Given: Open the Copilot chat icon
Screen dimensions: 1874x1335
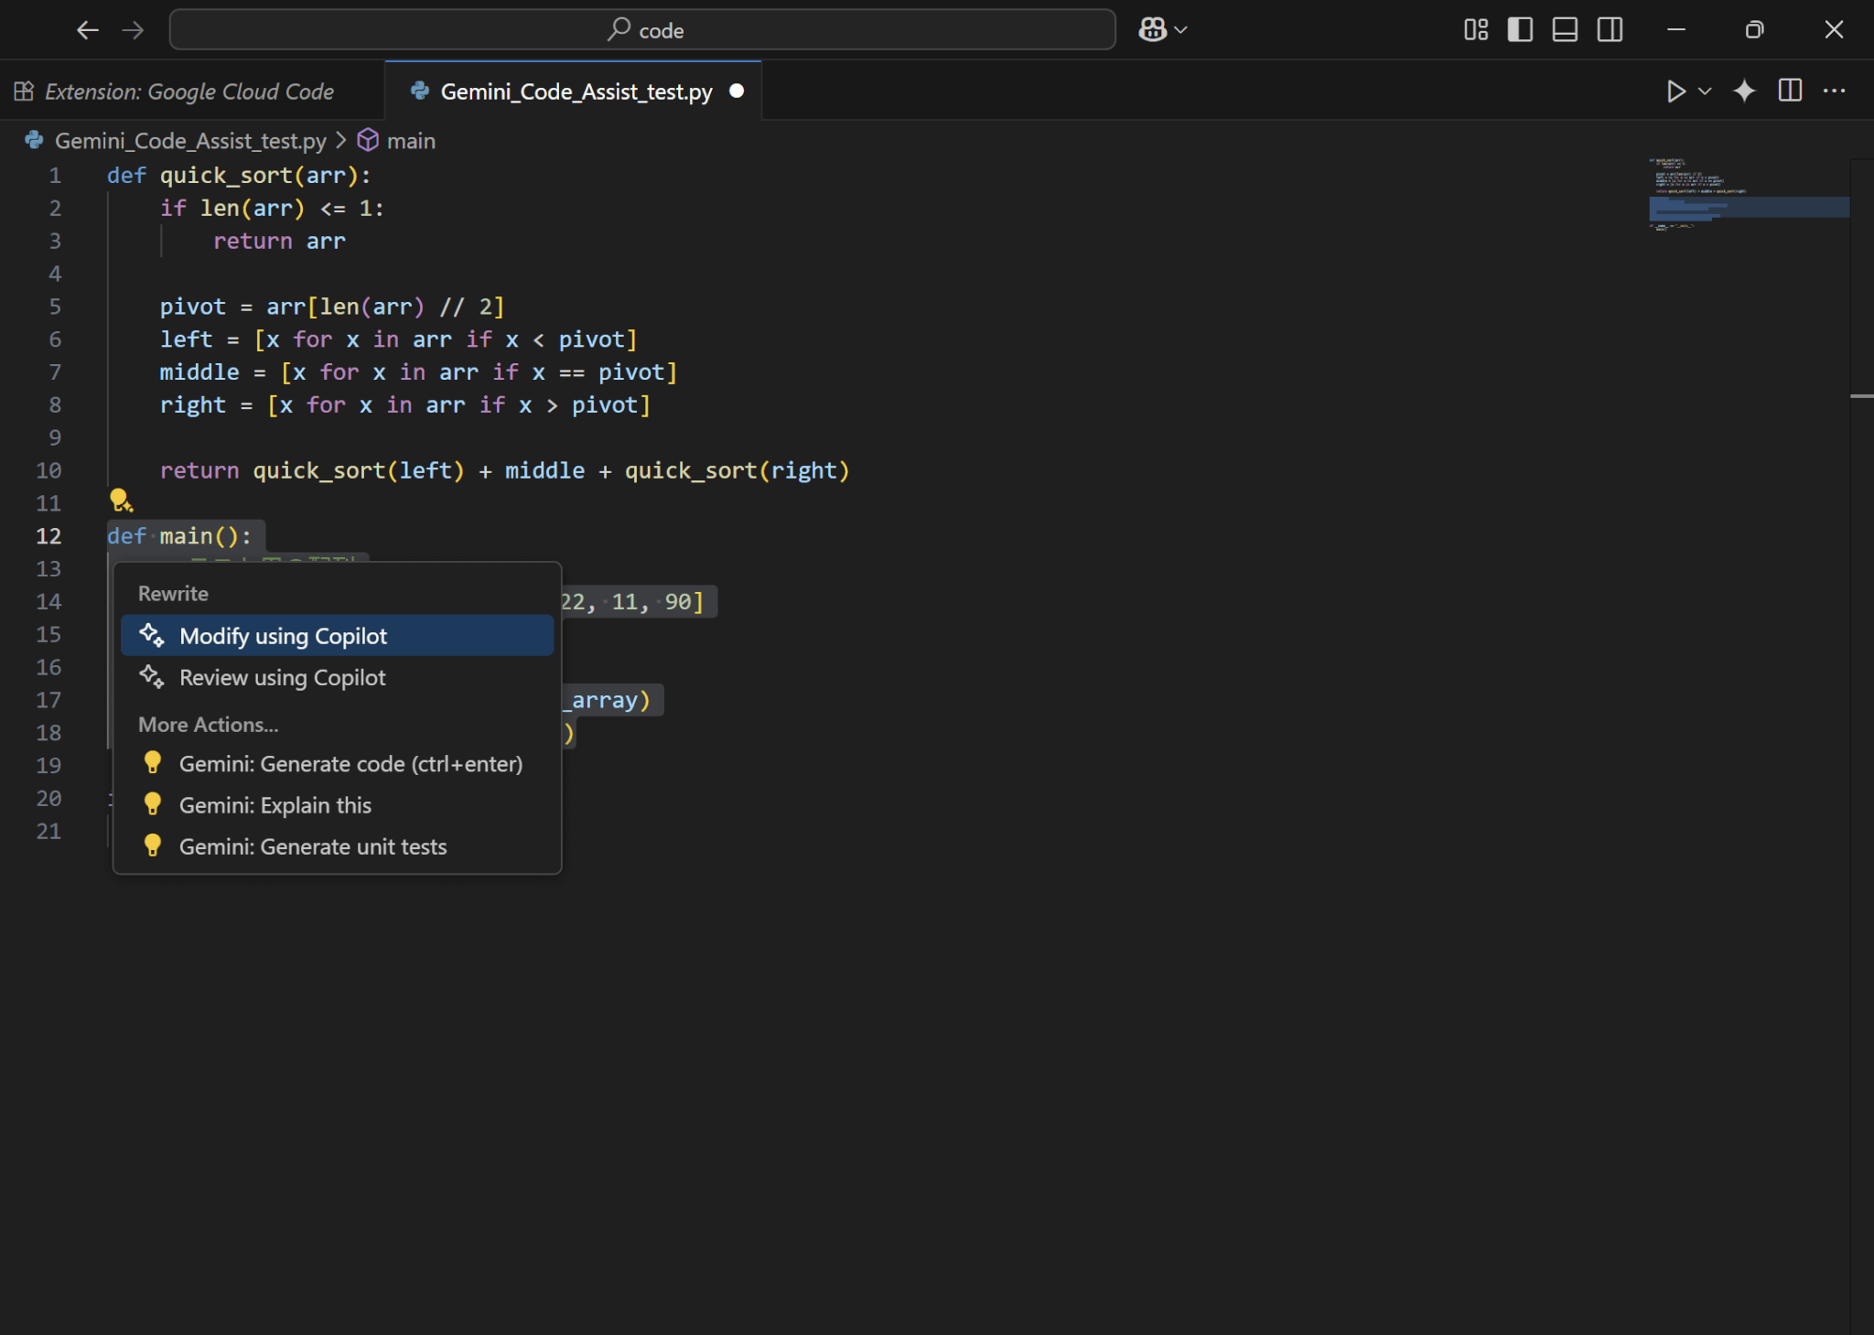Looking at the screenshot, I should click(1152, 30).
